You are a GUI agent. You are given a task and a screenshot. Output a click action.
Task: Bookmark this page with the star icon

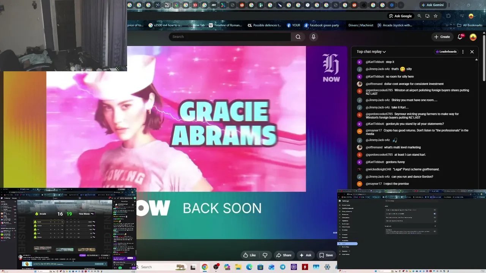436,16
